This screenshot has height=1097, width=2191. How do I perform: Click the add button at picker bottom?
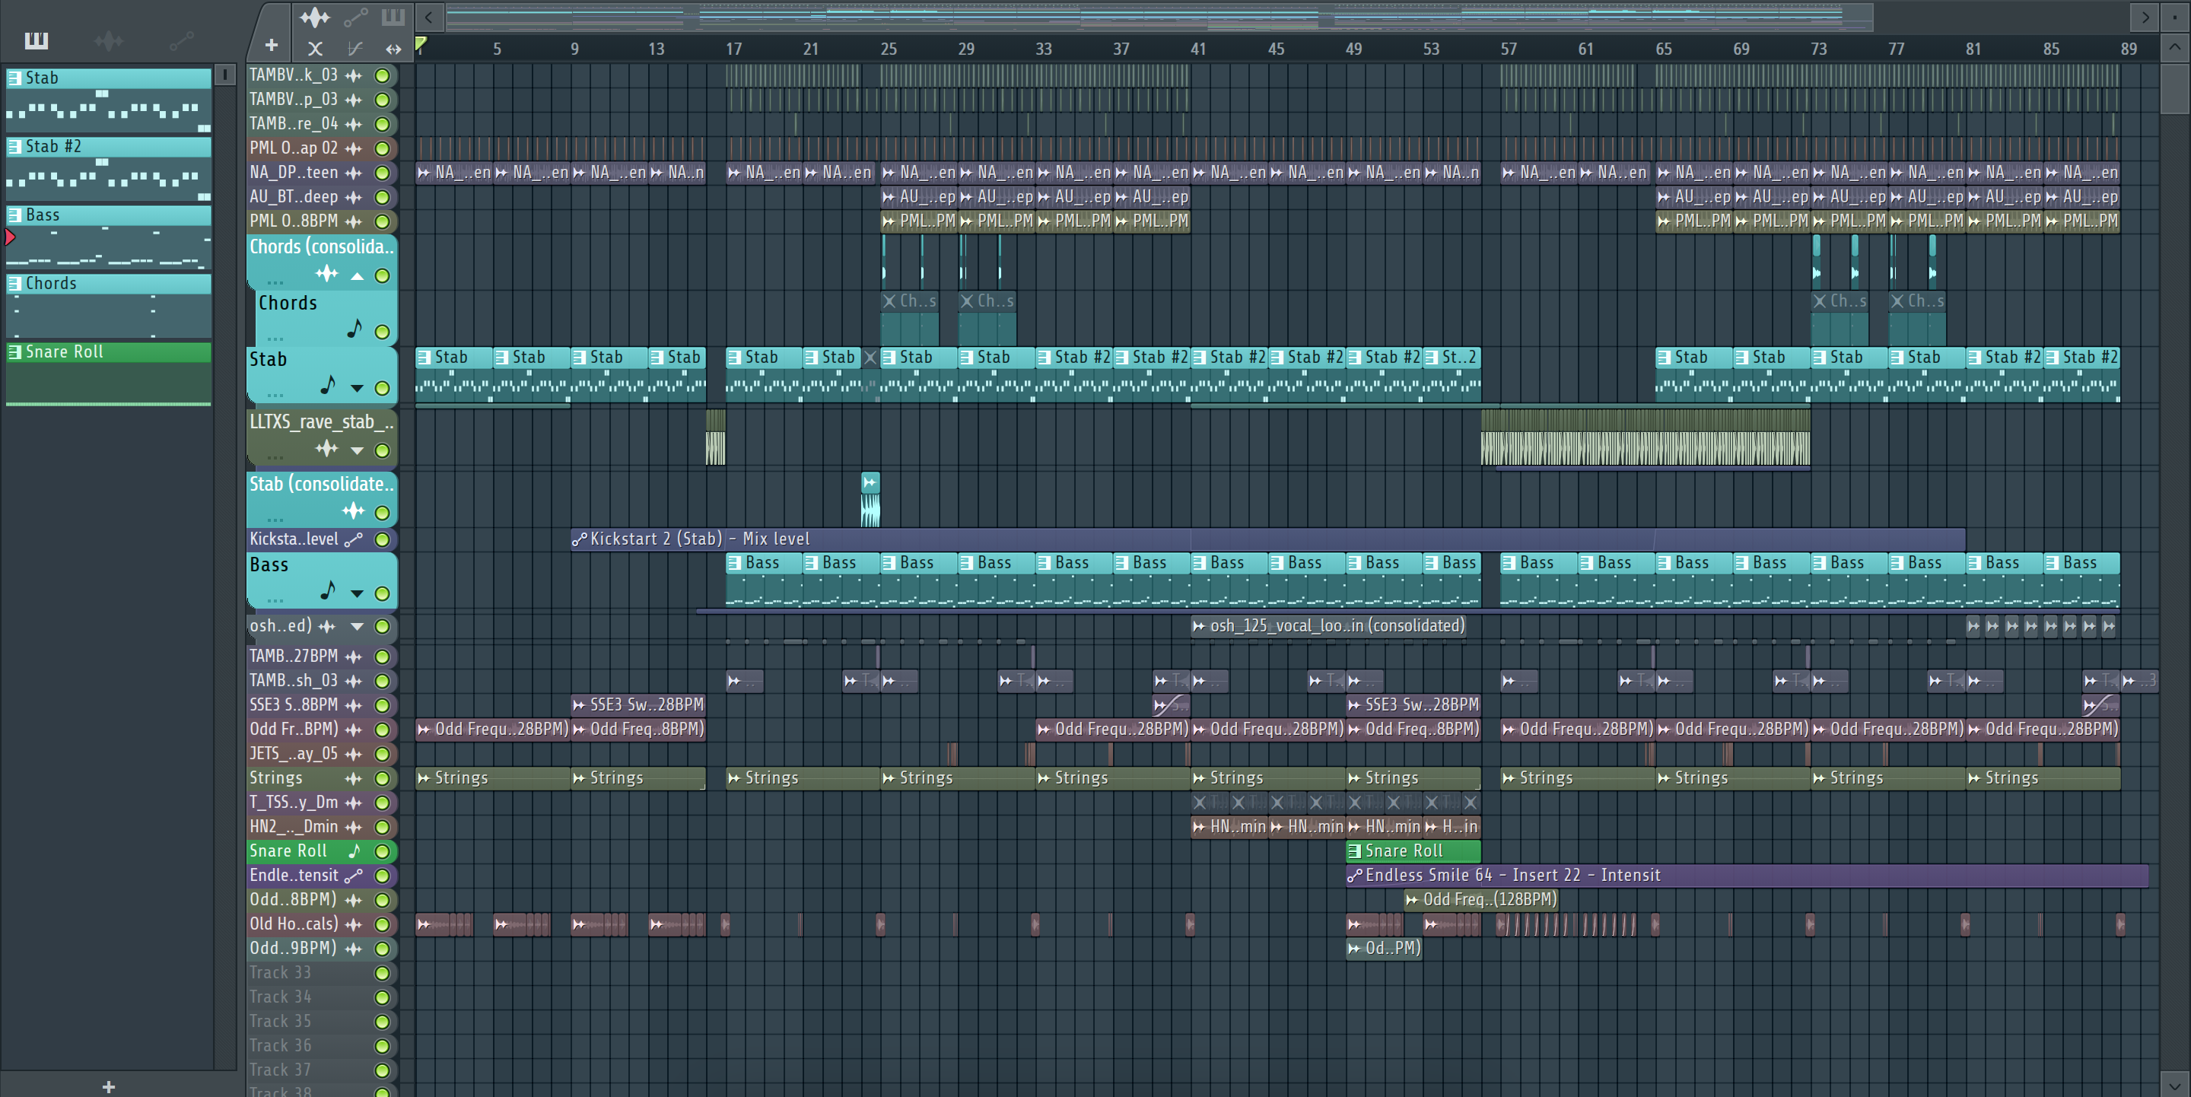click(x=109, y=1086)
